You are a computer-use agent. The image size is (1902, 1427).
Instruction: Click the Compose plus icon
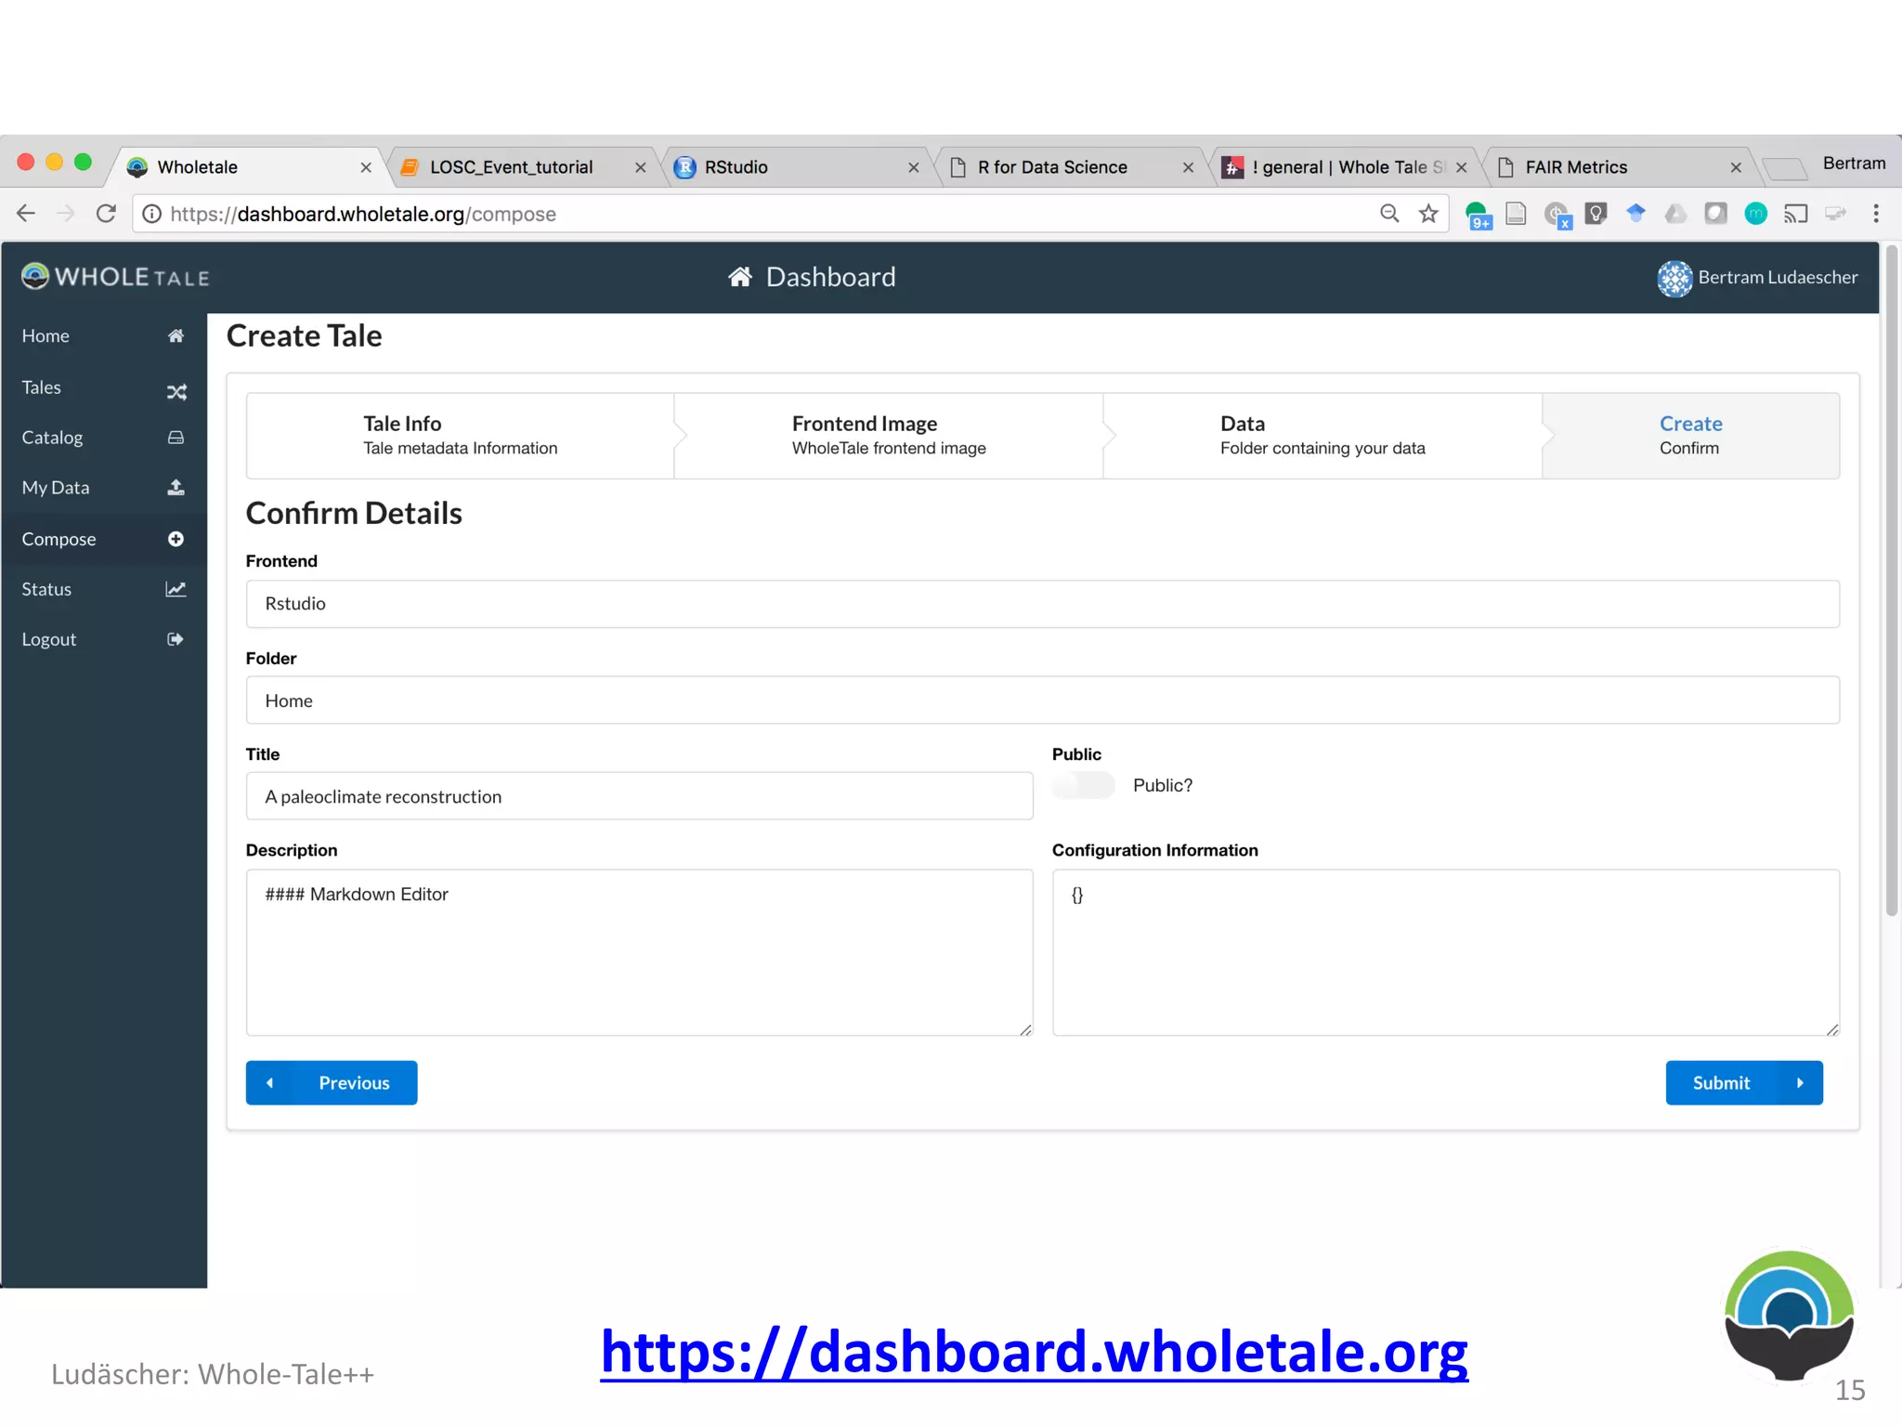tap(176, 539)
